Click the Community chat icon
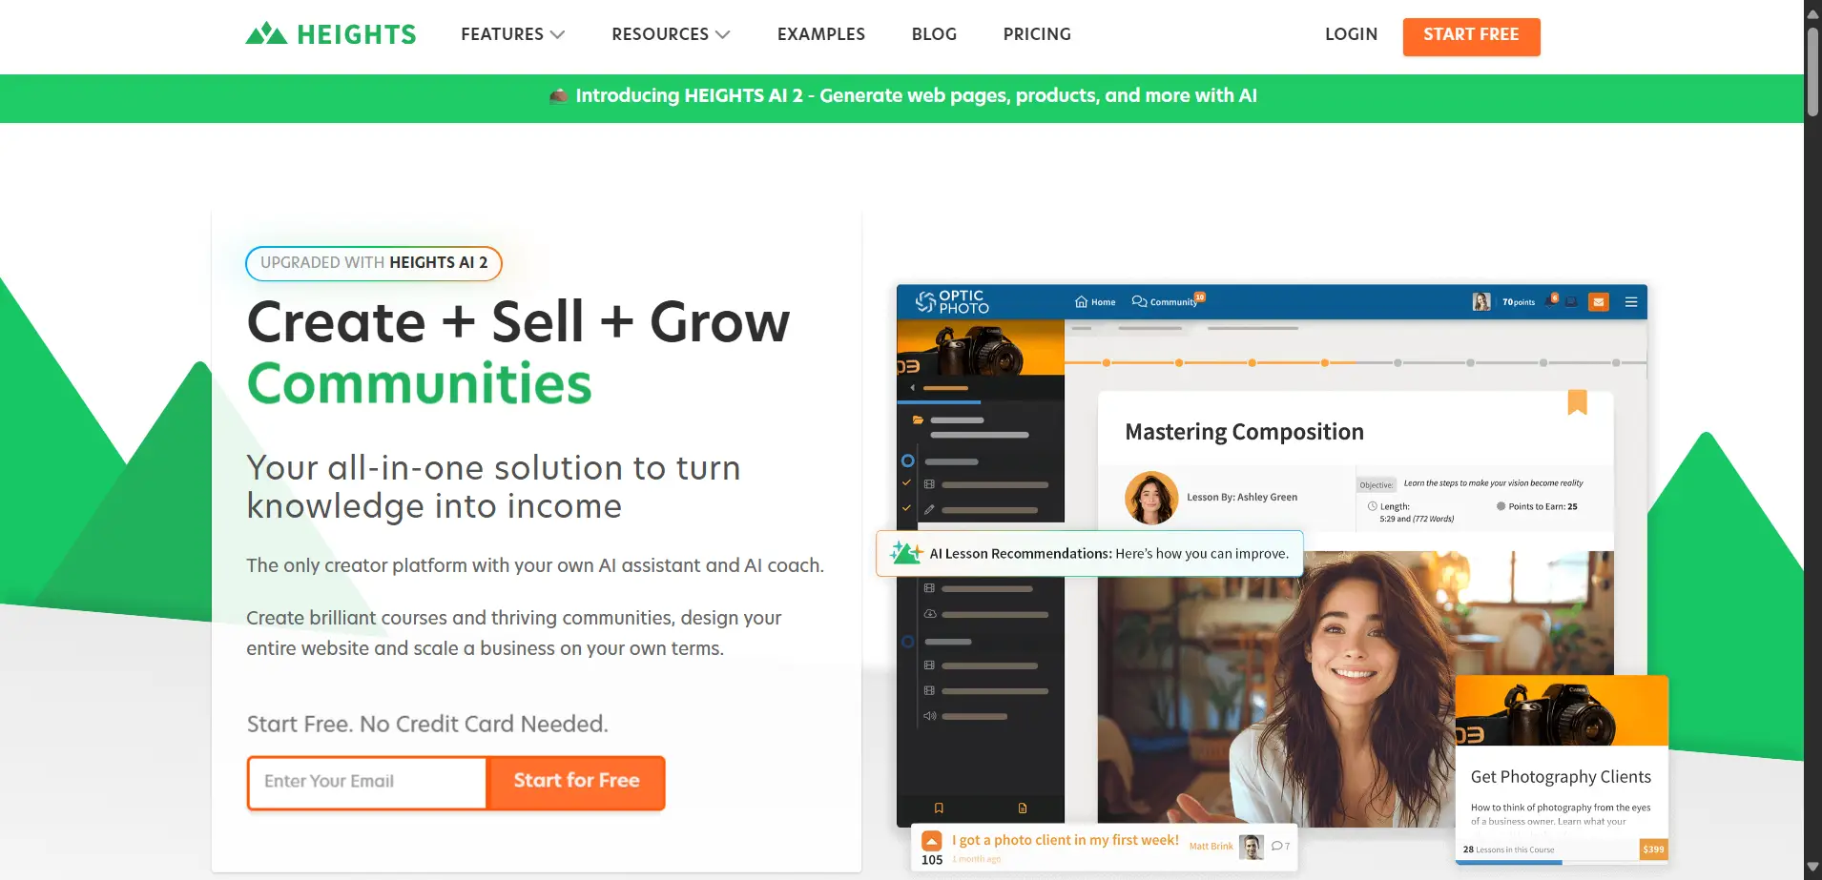 tap(1139, 302)
